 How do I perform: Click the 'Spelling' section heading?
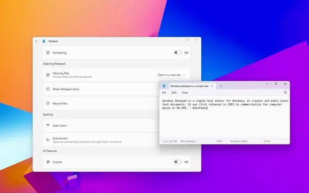pyautogui.click(x=48, y=114)
